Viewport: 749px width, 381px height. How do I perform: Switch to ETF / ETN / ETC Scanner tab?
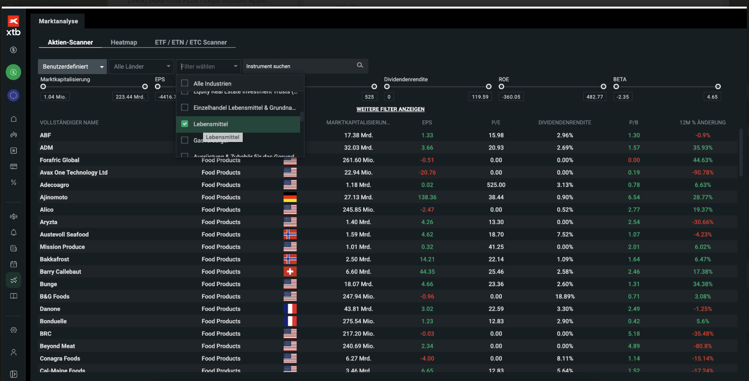pyautogui.click(x=191, y=42)
